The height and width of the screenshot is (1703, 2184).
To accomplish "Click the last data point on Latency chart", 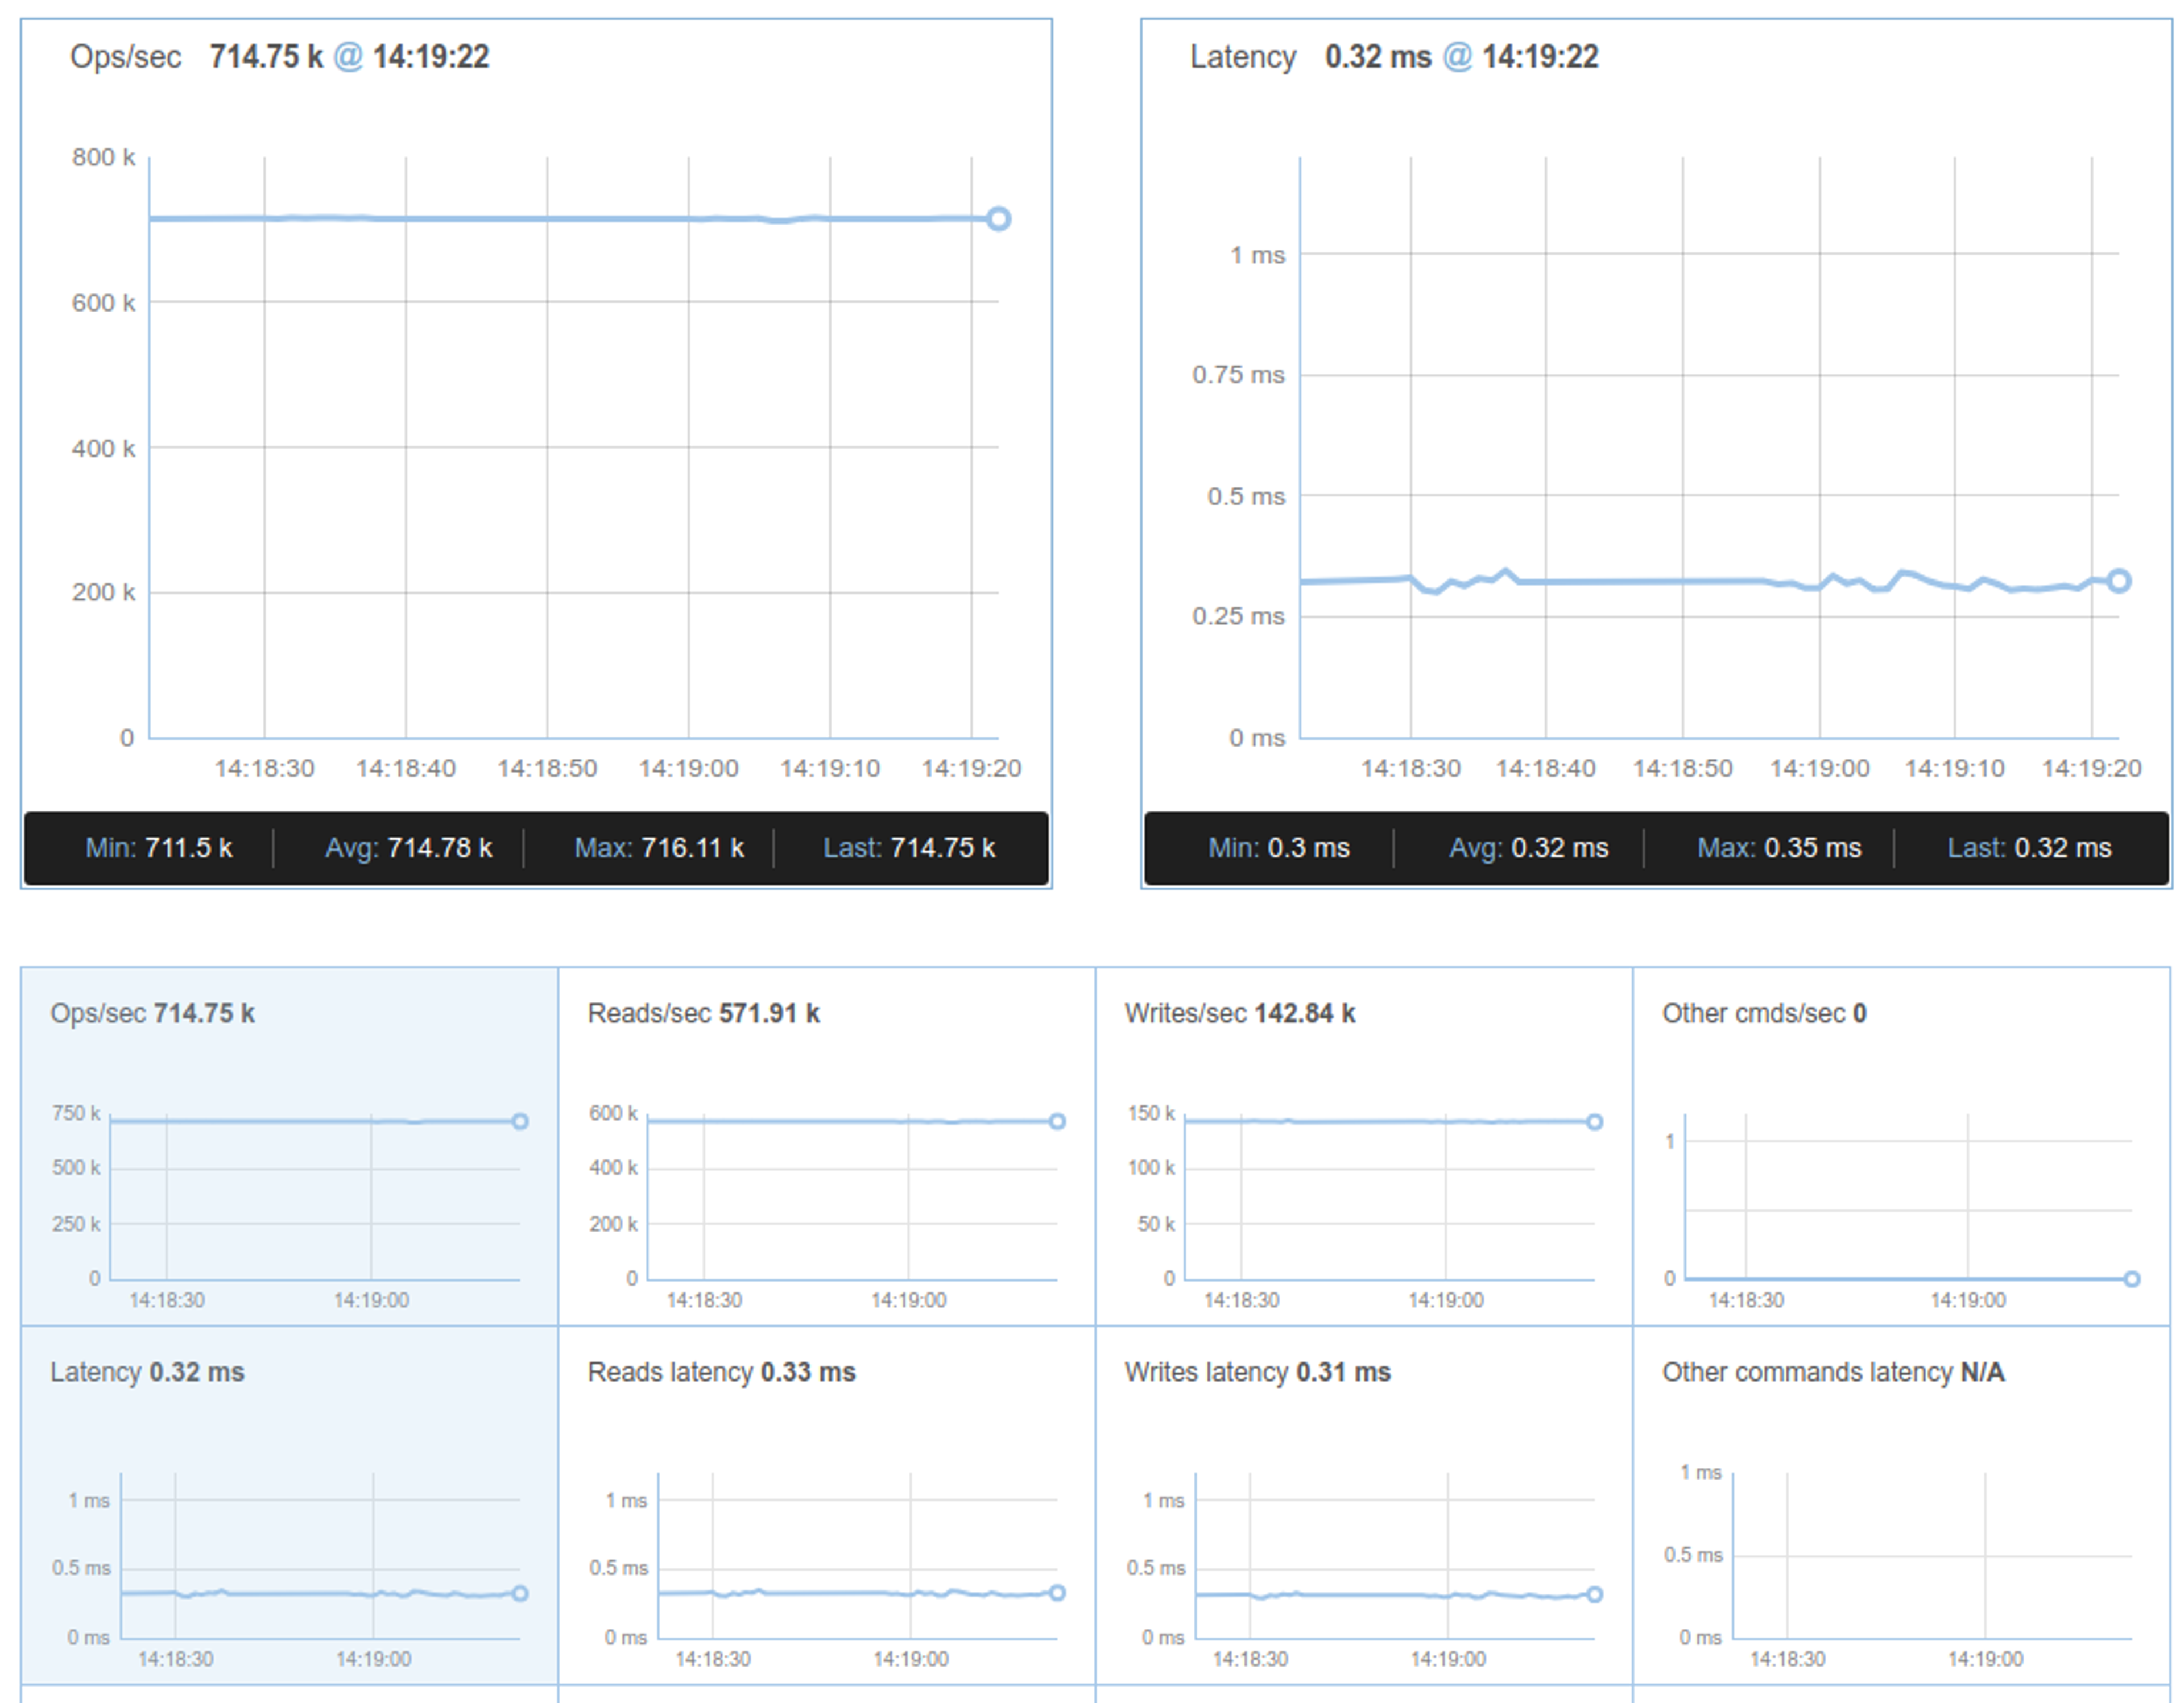I will 2118,581.
